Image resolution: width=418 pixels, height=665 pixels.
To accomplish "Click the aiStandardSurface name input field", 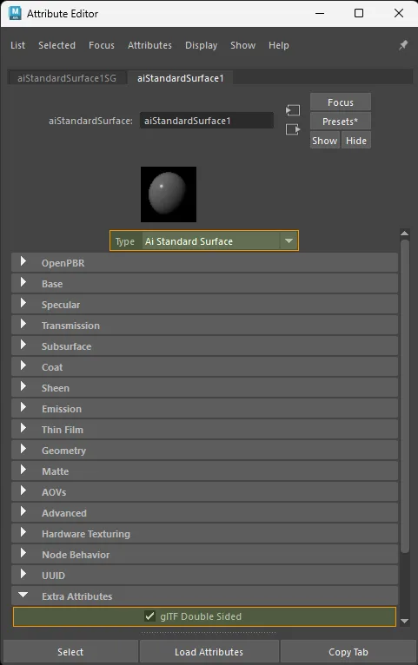I will point(207,121).
